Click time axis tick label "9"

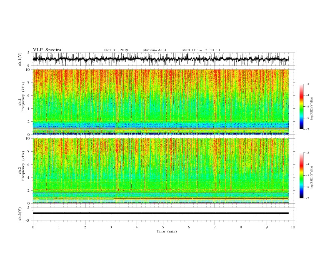267,227
